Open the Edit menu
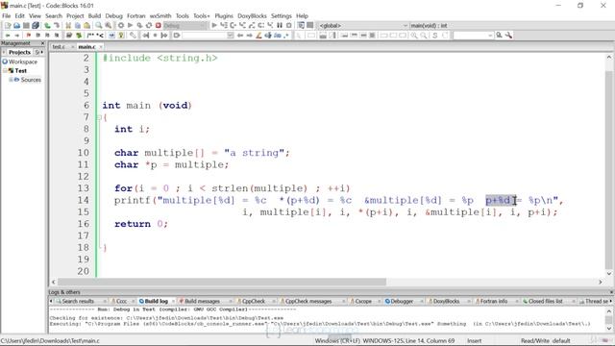Image resolution: width=615 pixels, height=346 pixels. tap(19, 15)
